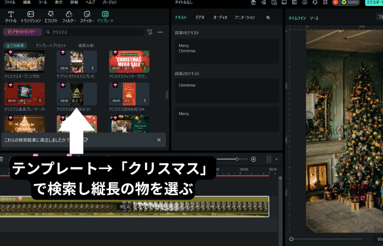383x246 pixels.
Task: Select the クリスマス音楽プレーヤー 01 thumbnail
Action: pyautogui.click(x=25, y=94)
